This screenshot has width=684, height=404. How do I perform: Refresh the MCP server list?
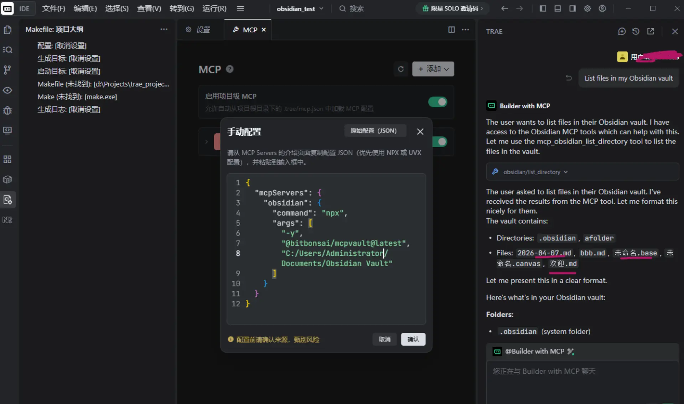401,69
